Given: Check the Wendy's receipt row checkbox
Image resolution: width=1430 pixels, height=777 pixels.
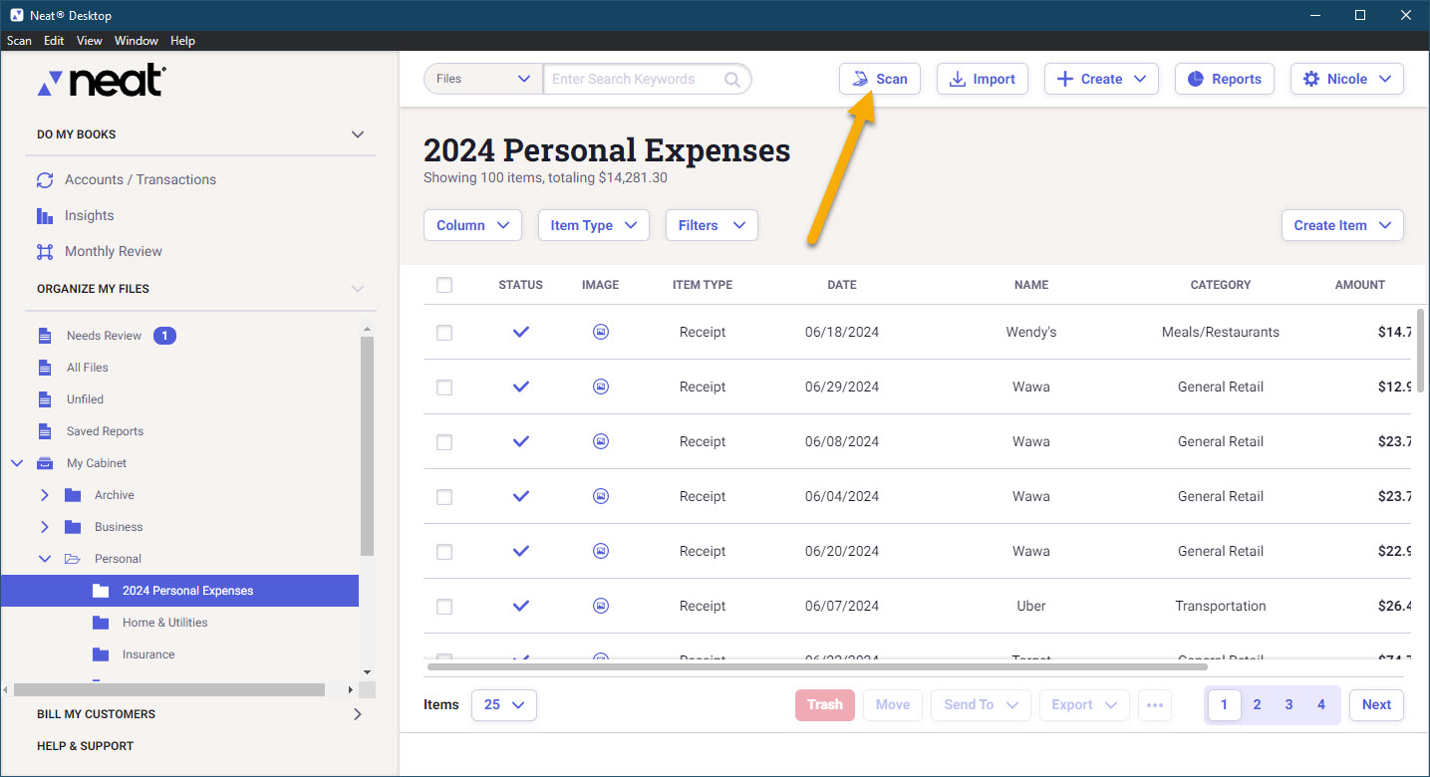Looking at the screenshot, I should pyautogui.click(x=444, y=333).
